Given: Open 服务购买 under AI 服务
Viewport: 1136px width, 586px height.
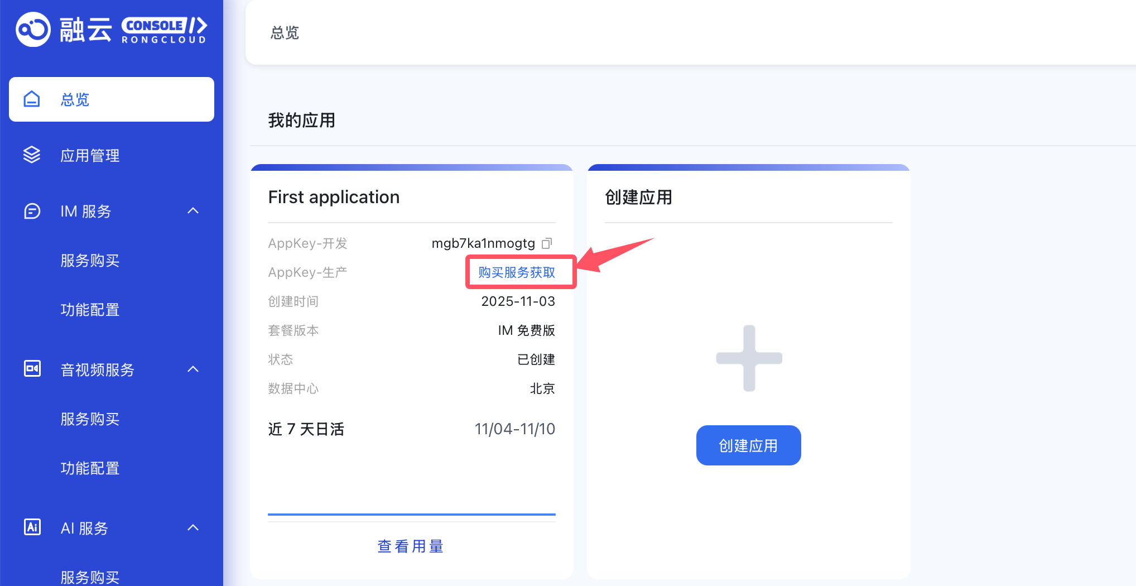Looking at the screenshot, I should tap(90, 577).
